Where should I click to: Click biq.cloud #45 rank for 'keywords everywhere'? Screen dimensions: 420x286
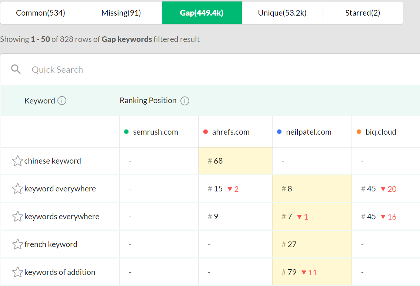(x=369, y=217)
